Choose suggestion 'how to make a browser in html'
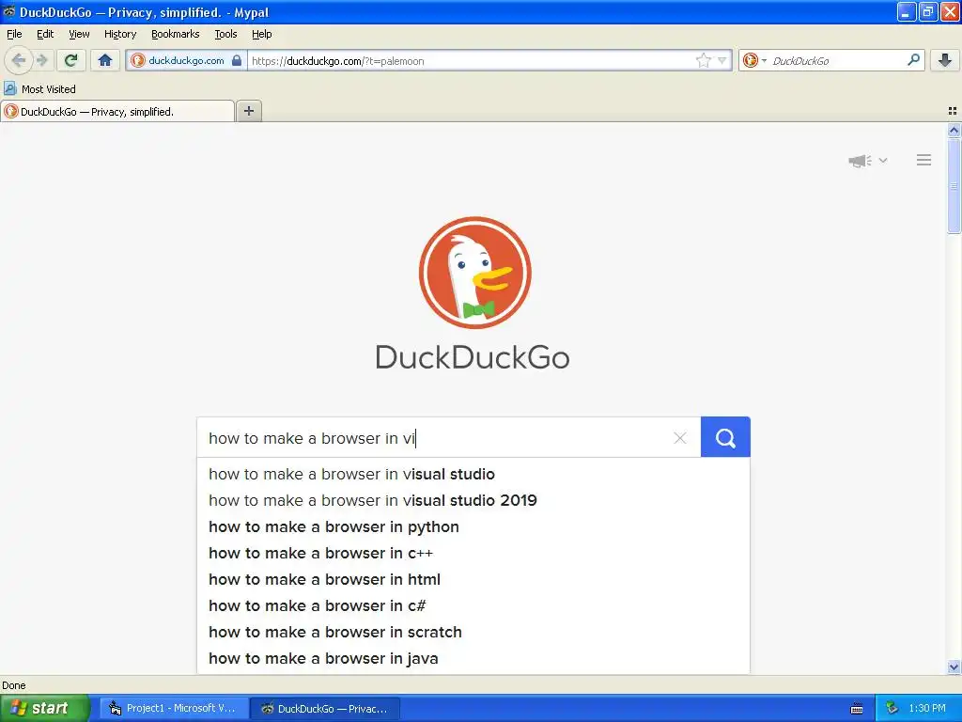The image size is (962, 722). (473, 579)
